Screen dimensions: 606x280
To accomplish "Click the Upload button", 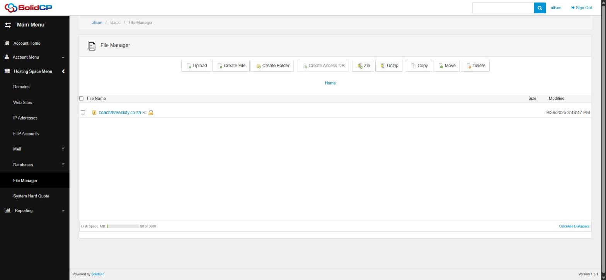I will (x=196, y=66).
